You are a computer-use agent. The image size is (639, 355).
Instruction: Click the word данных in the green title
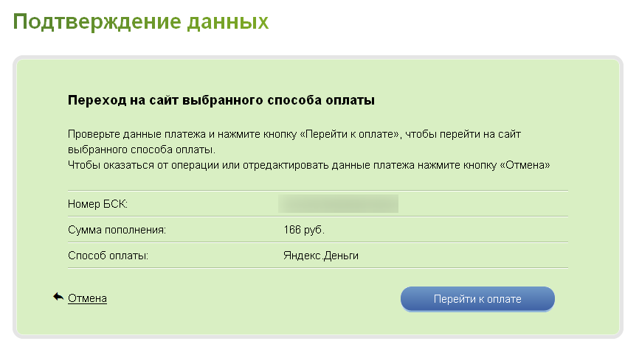pos(223,22)
